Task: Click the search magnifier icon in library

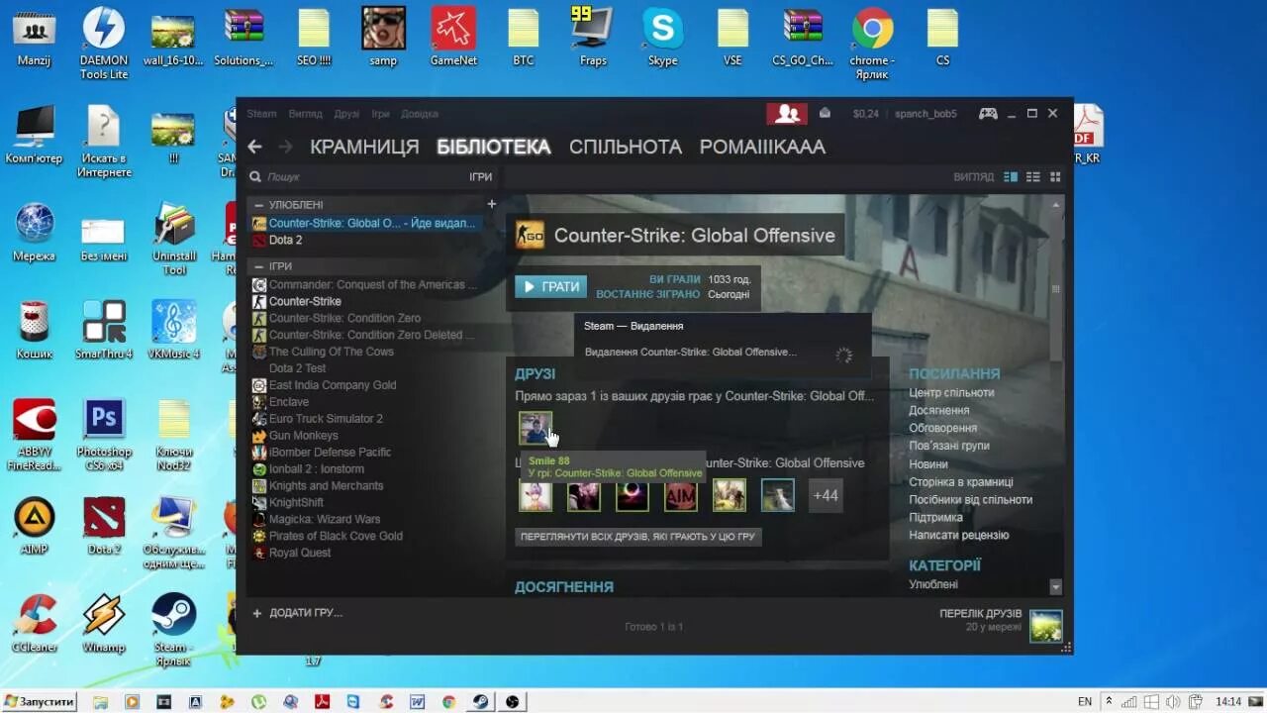Action: [x=255, y=176]
